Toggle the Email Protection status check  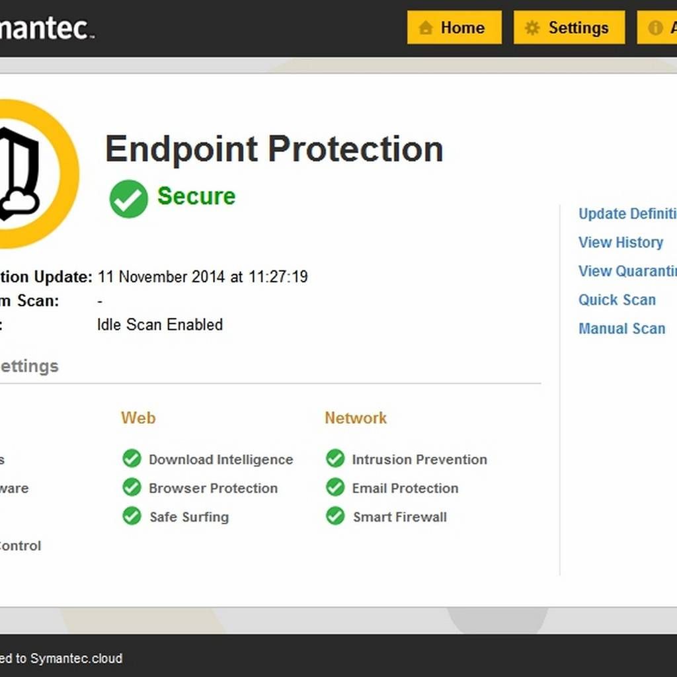pyautogui.click(x=335, y=487)
